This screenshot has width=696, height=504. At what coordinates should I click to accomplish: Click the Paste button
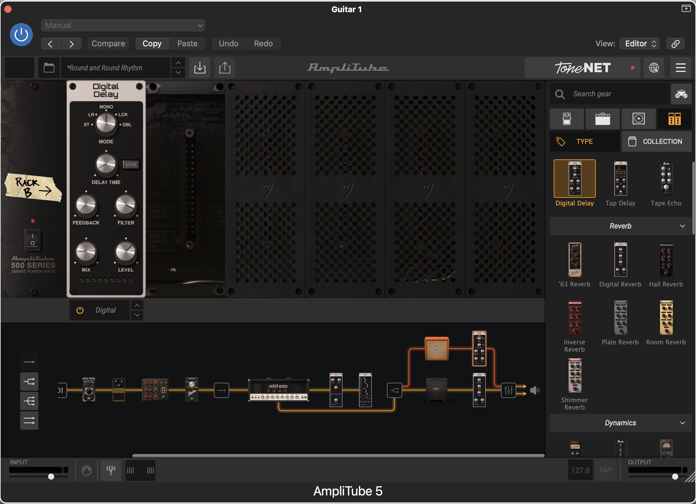pyautogui.click(x=187, y=44)
